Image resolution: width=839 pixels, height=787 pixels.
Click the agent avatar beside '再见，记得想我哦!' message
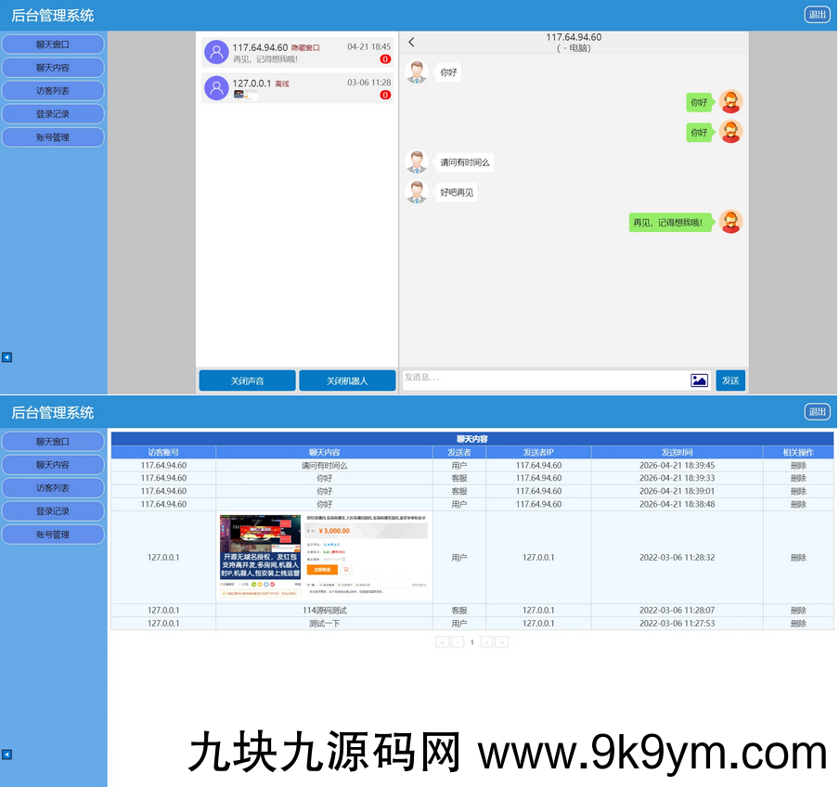pos(731,222)
